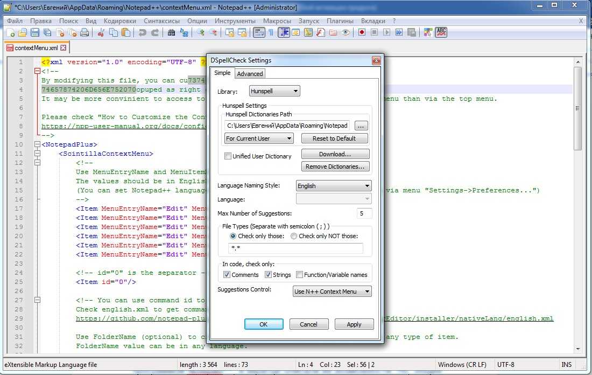Image resolution: width=592 pixels, height=375 pixels.
Task: Click the Cut scissors toolbar icon
Action: [x=101, y=33]
